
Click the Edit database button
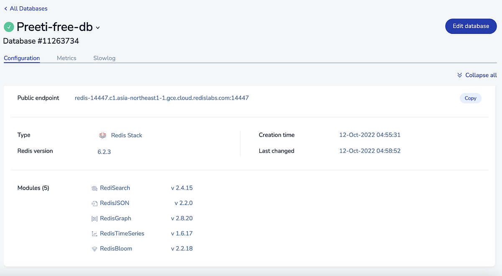pos(471,26)
